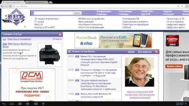Tap the microphone voice search icon
The width and height of the screenshot is (189, 106).
(x=182, y=6)
